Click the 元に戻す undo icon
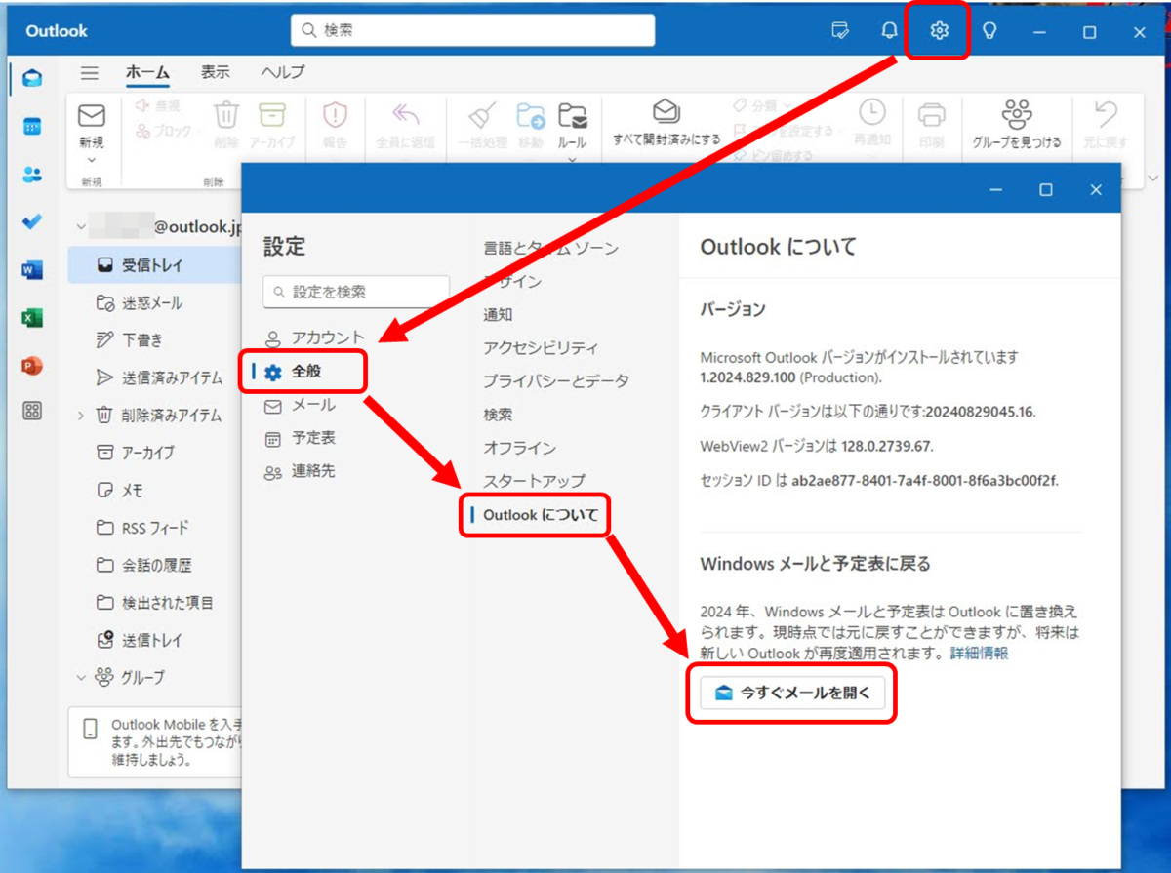This screenshot has width=1171, height=873. tap(1106, 115)
